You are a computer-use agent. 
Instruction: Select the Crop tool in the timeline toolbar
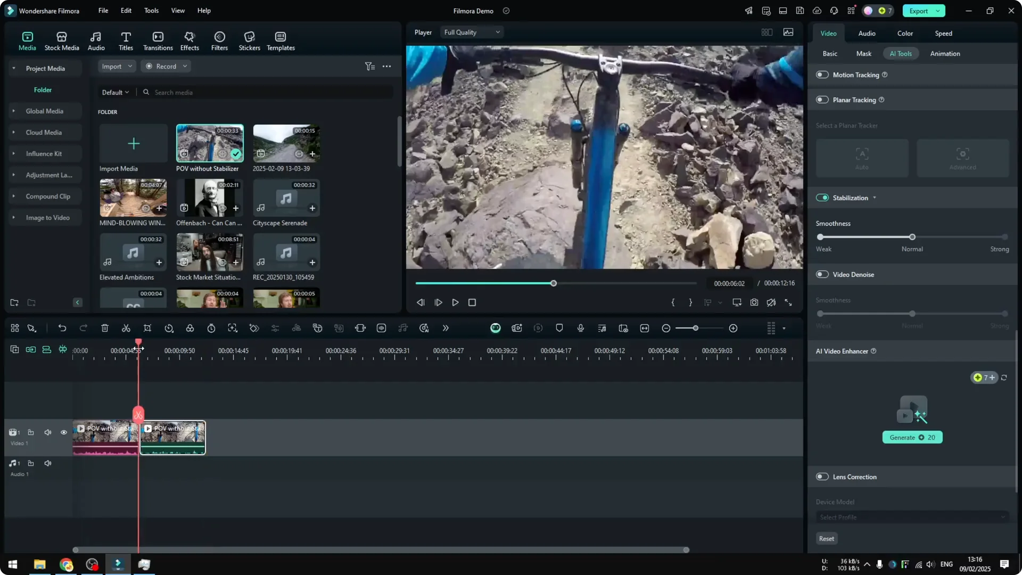pyautogui.click(x=147, y=328)
